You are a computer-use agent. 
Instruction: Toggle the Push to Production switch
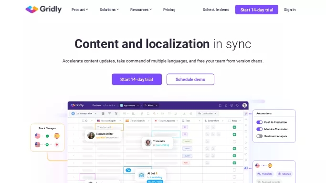[x=259, y=122]
